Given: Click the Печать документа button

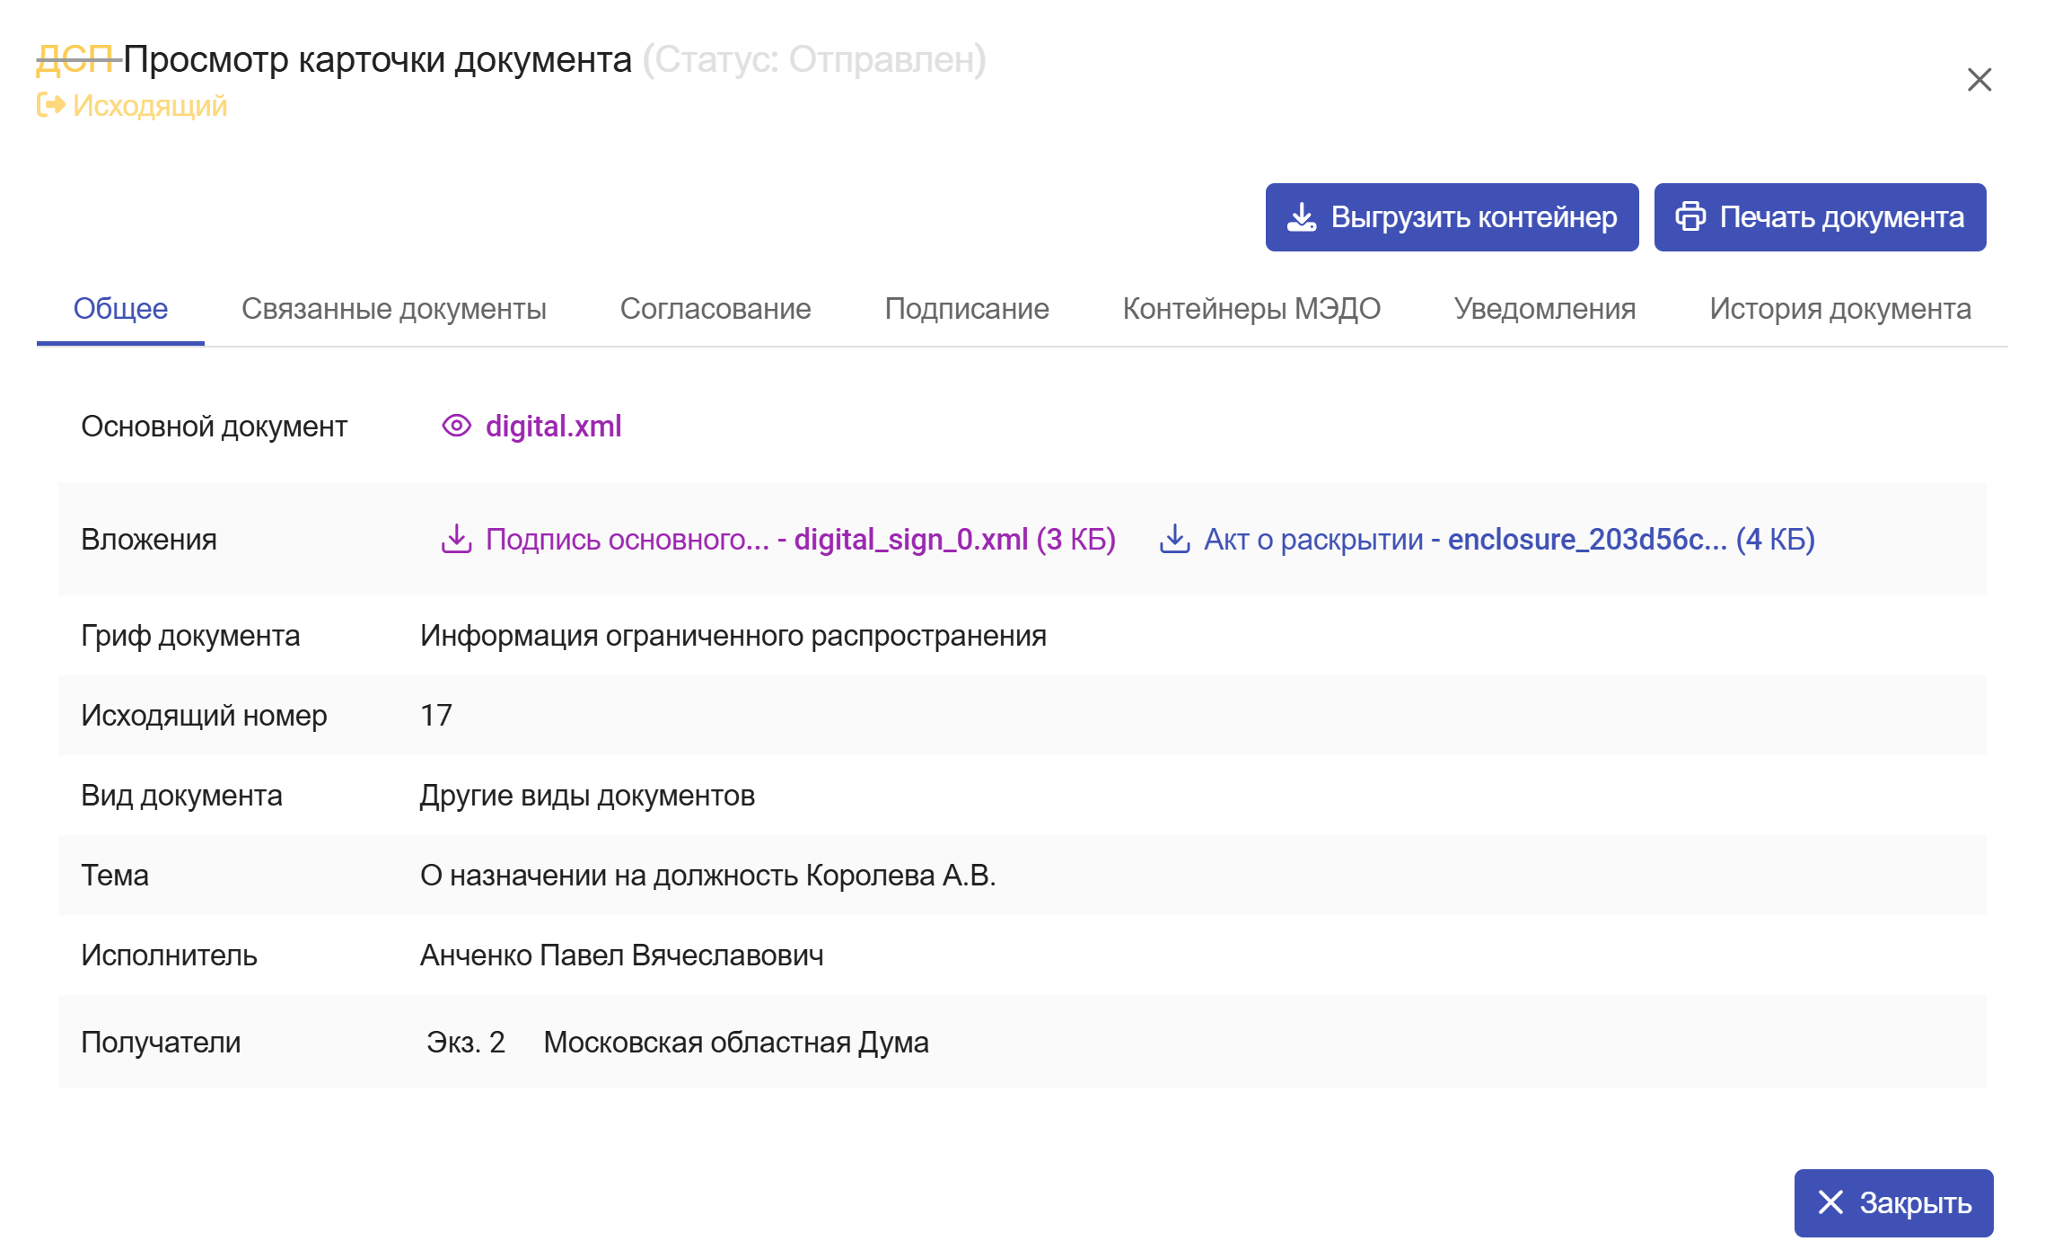Looking at the screenshot, I should click(x=1820, y=217).
